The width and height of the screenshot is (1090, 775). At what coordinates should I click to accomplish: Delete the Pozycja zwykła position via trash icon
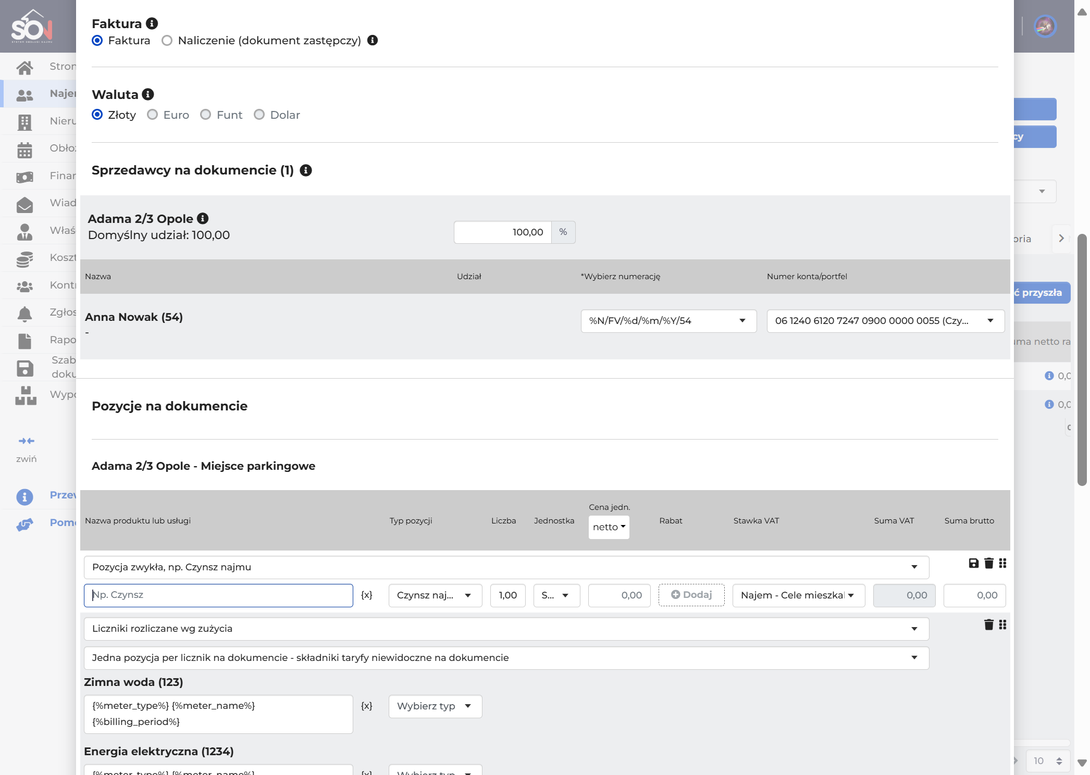click(989, 563)
